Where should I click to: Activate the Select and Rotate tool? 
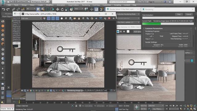pyautogui.click(x=62, y=9)
